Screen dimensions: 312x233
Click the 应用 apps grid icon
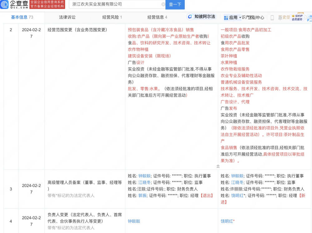[x=226, y=17]
